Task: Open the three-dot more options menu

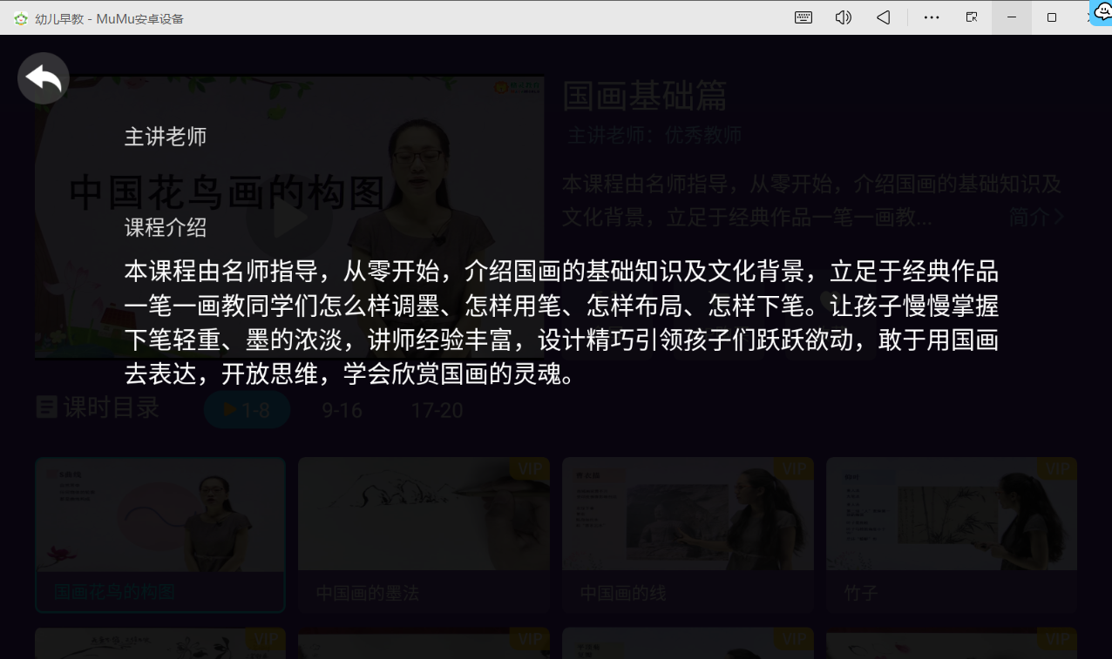Action: tap(932, 17)
